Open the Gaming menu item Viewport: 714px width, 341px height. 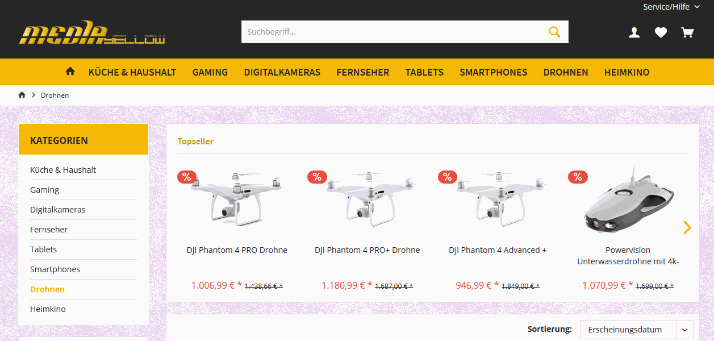tap(210, 72)
